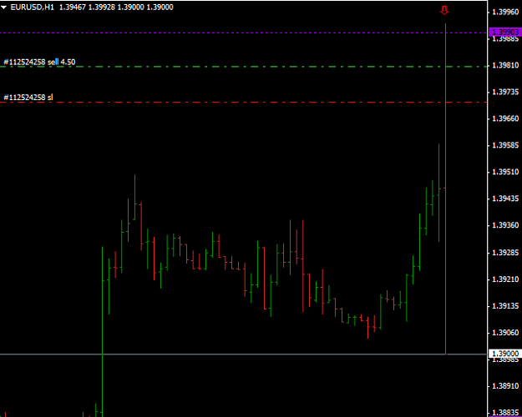The height and width of the screenshot is (417, 522).
Task: Select the long red latest price bar
Action: click(445, 188)
